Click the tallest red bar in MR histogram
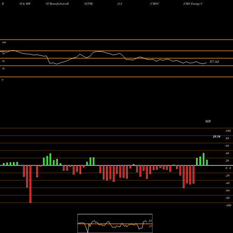The image size is (233, 233). point(30,184)
